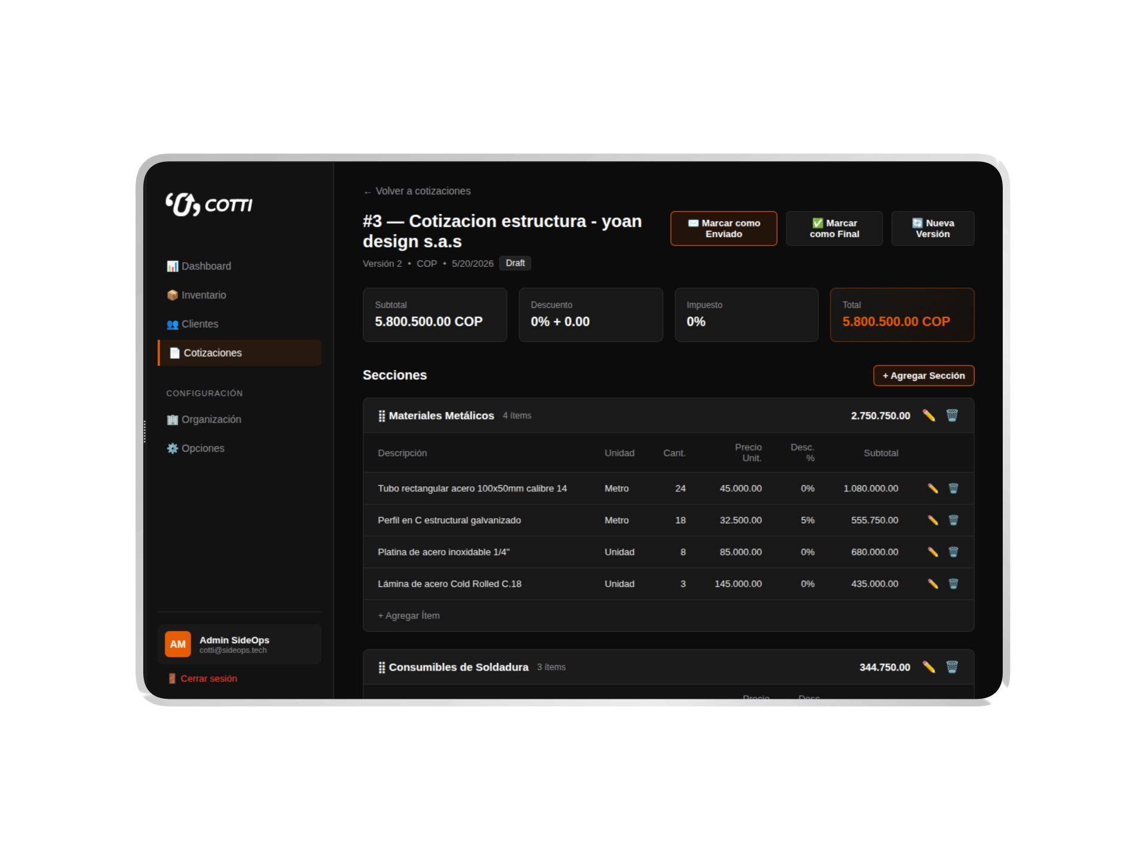Image resolution: width=1146 pixels, height=860 pixels.
Task: Add item via + Agregar Ítem
Action: point(409,615)
